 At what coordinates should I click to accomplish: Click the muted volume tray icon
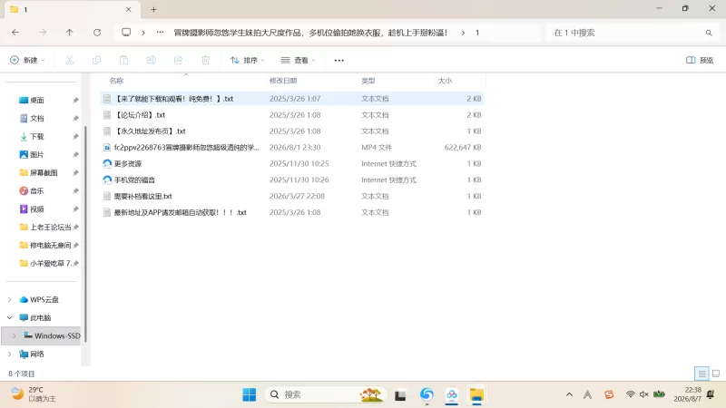[x=644, y=394]
